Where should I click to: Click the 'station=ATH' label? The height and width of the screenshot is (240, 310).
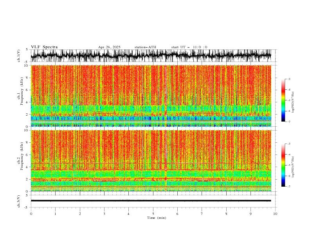click(145, 47)
